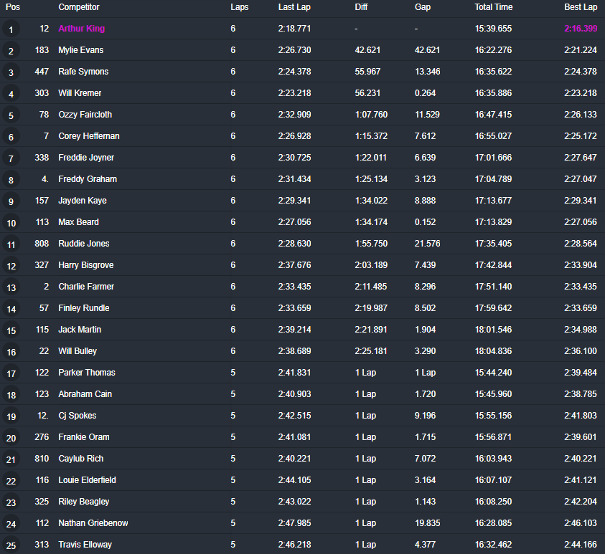Image resolution: width=605 pixels, height=554 pixels.
Task: Sort by Total Time column header
Action: [x=493, y=7]
